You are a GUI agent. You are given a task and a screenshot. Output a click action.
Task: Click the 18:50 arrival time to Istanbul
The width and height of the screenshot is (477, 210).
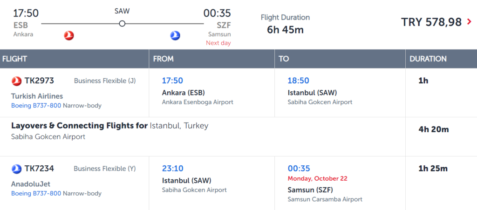[299, 81]
